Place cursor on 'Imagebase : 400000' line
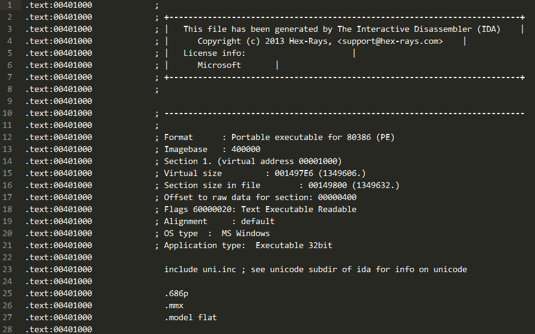The image size is (535, 334). 212,149
